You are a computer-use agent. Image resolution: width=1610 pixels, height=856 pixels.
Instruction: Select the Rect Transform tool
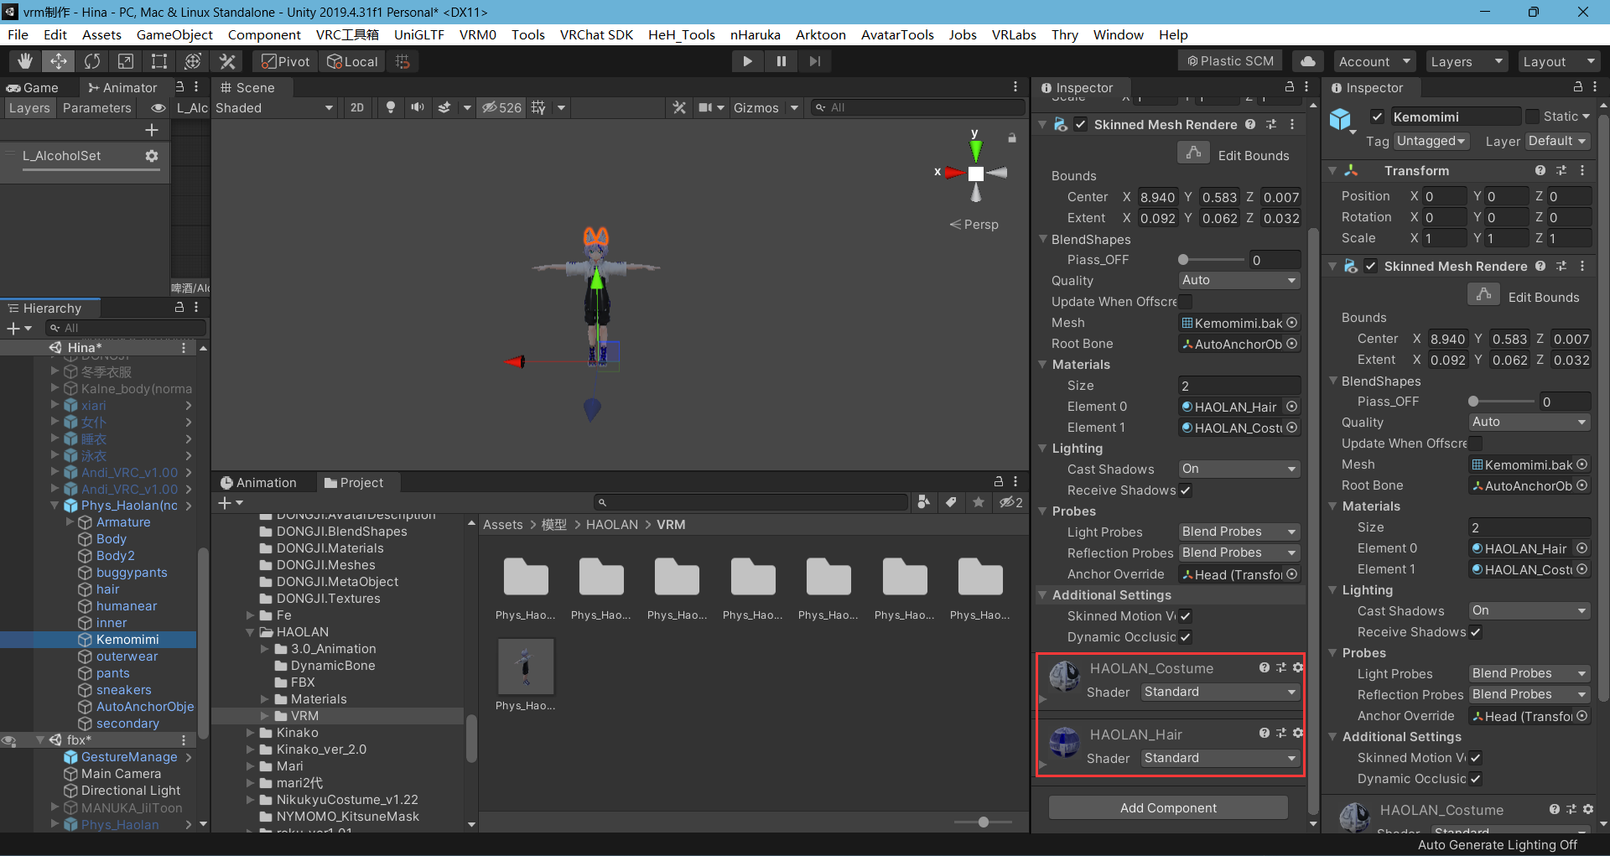159,61
